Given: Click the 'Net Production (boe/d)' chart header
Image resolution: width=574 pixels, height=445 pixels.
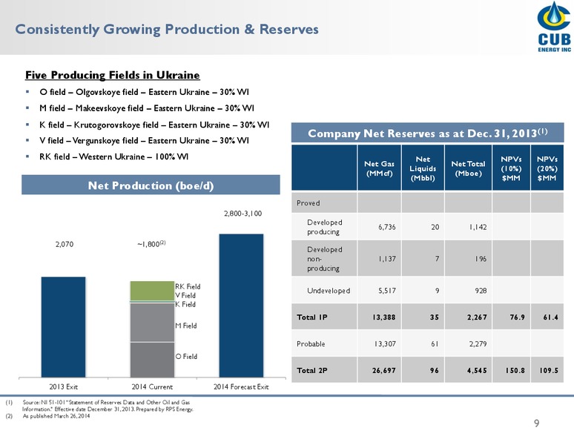Looking at the screenshot, I should (x=151, y=185).
